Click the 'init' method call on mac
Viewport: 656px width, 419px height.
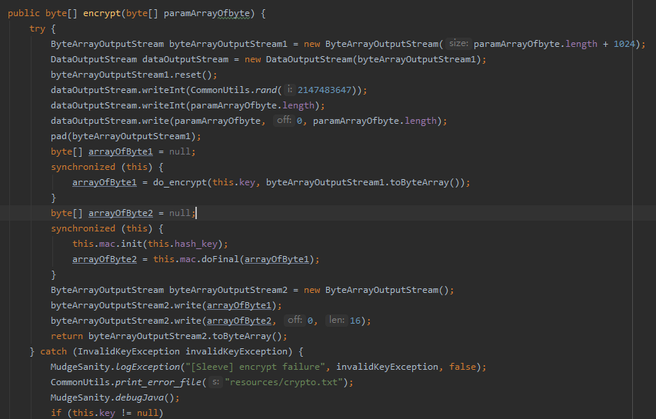[x=131, y=244]
